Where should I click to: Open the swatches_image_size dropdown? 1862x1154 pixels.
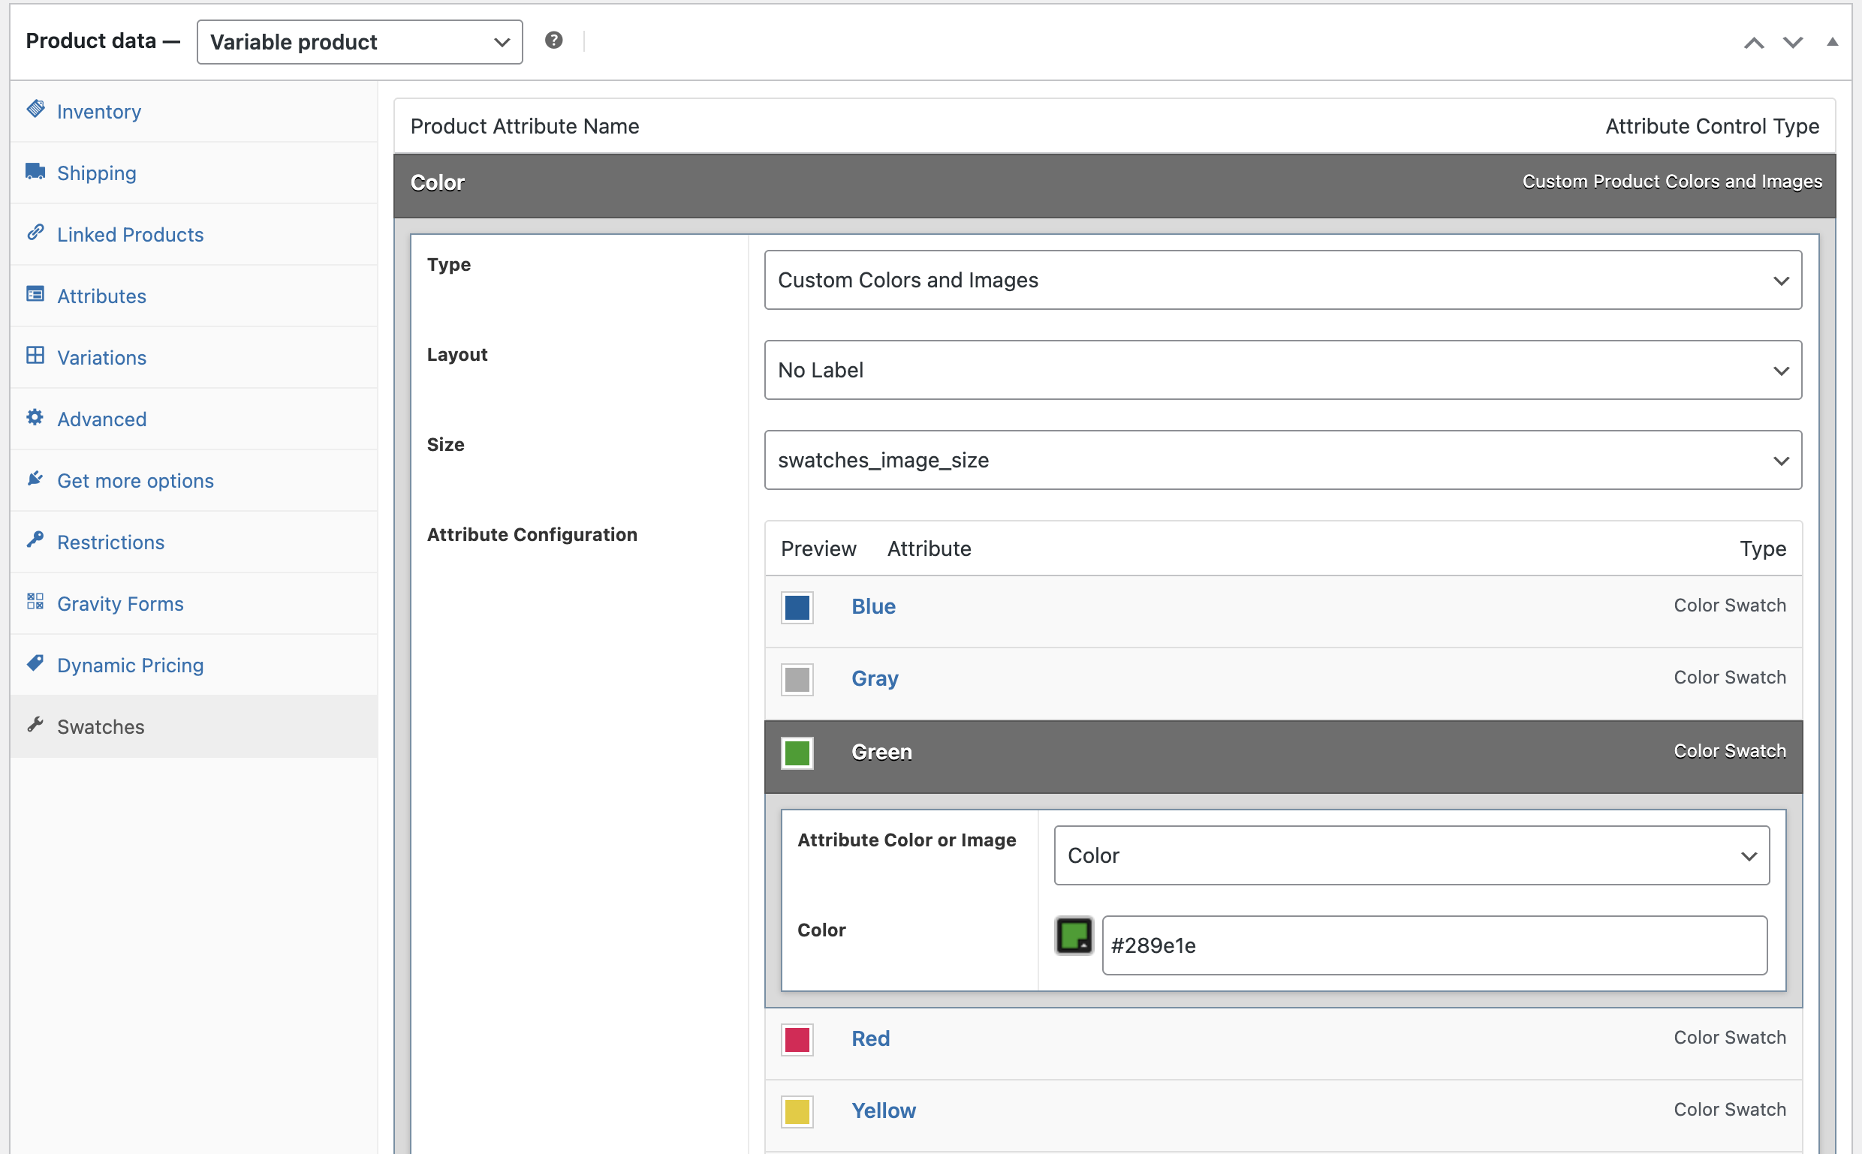point(1282,460)
